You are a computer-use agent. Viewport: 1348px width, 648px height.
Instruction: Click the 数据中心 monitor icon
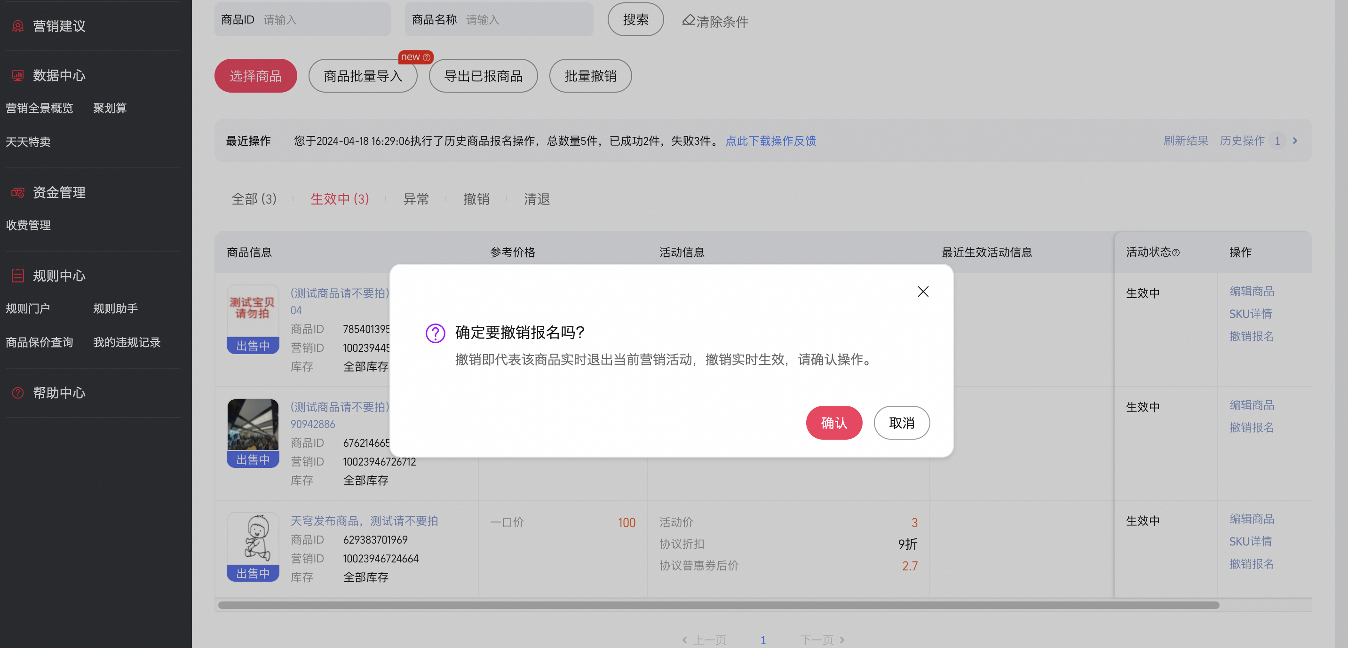(18, 75)
